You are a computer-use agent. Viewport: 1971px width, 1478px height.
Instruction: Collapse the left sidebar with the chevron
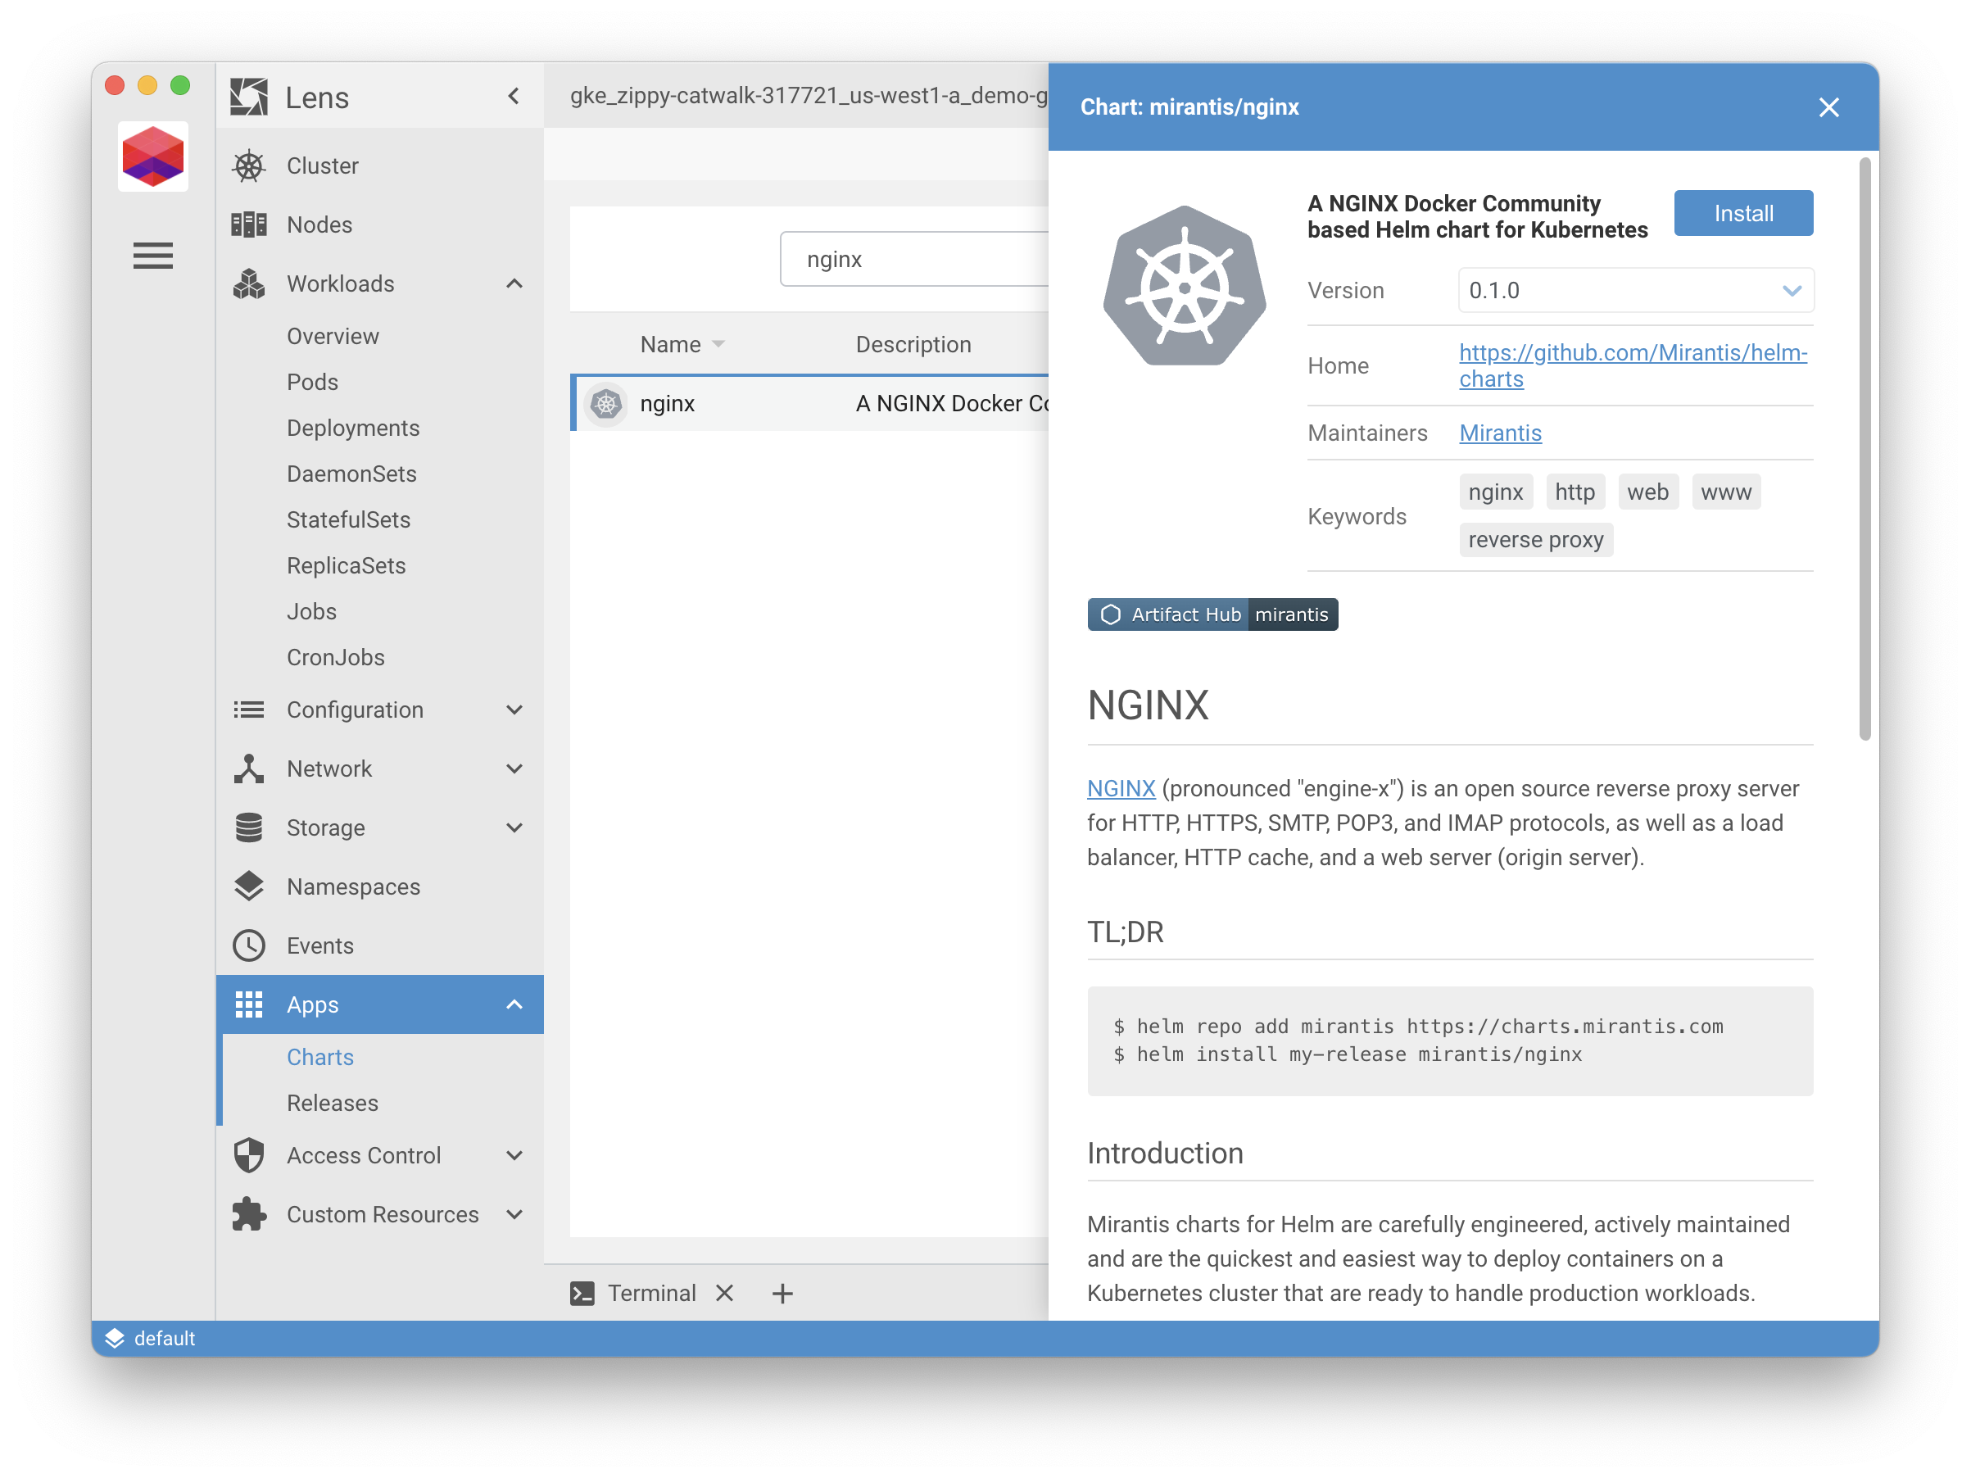coord(514,96)
